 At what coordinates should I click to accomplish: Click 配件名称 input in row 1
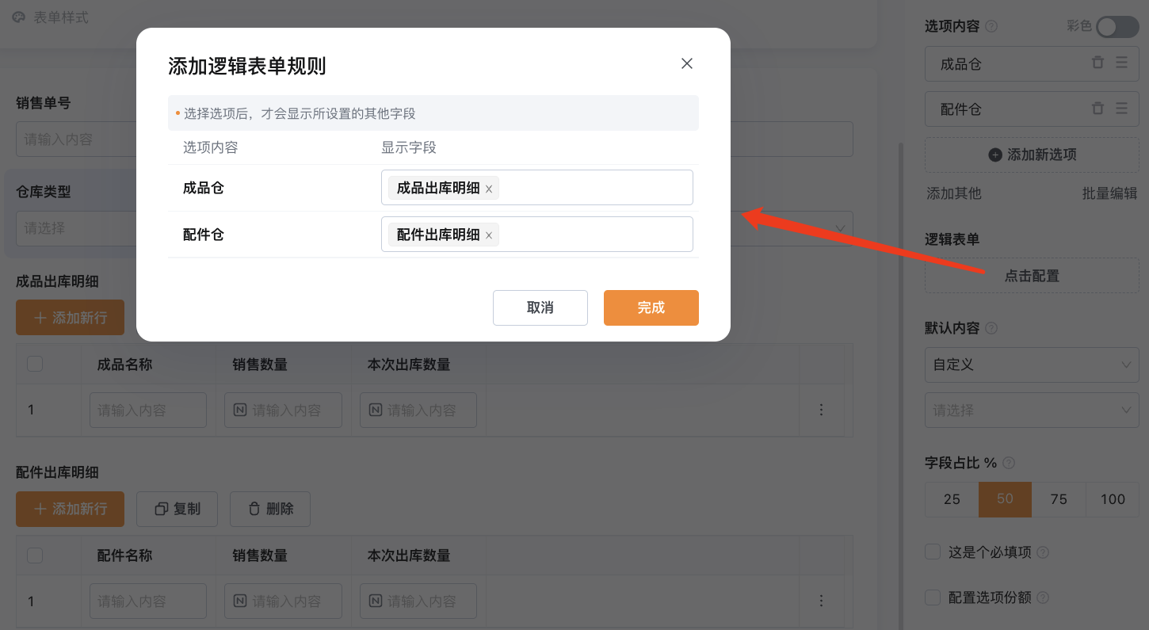[148, 601]
